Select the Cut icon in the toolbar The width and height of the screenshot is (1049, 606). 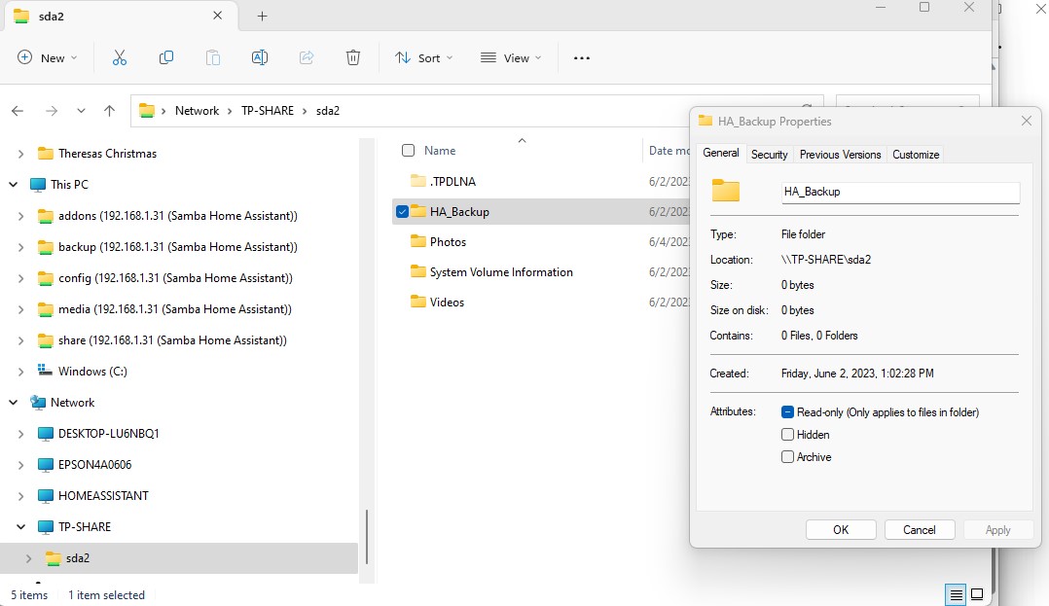120,58
